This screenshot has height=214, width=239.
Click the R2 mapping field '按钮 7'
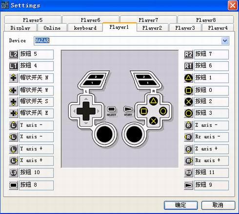(211, 55)
